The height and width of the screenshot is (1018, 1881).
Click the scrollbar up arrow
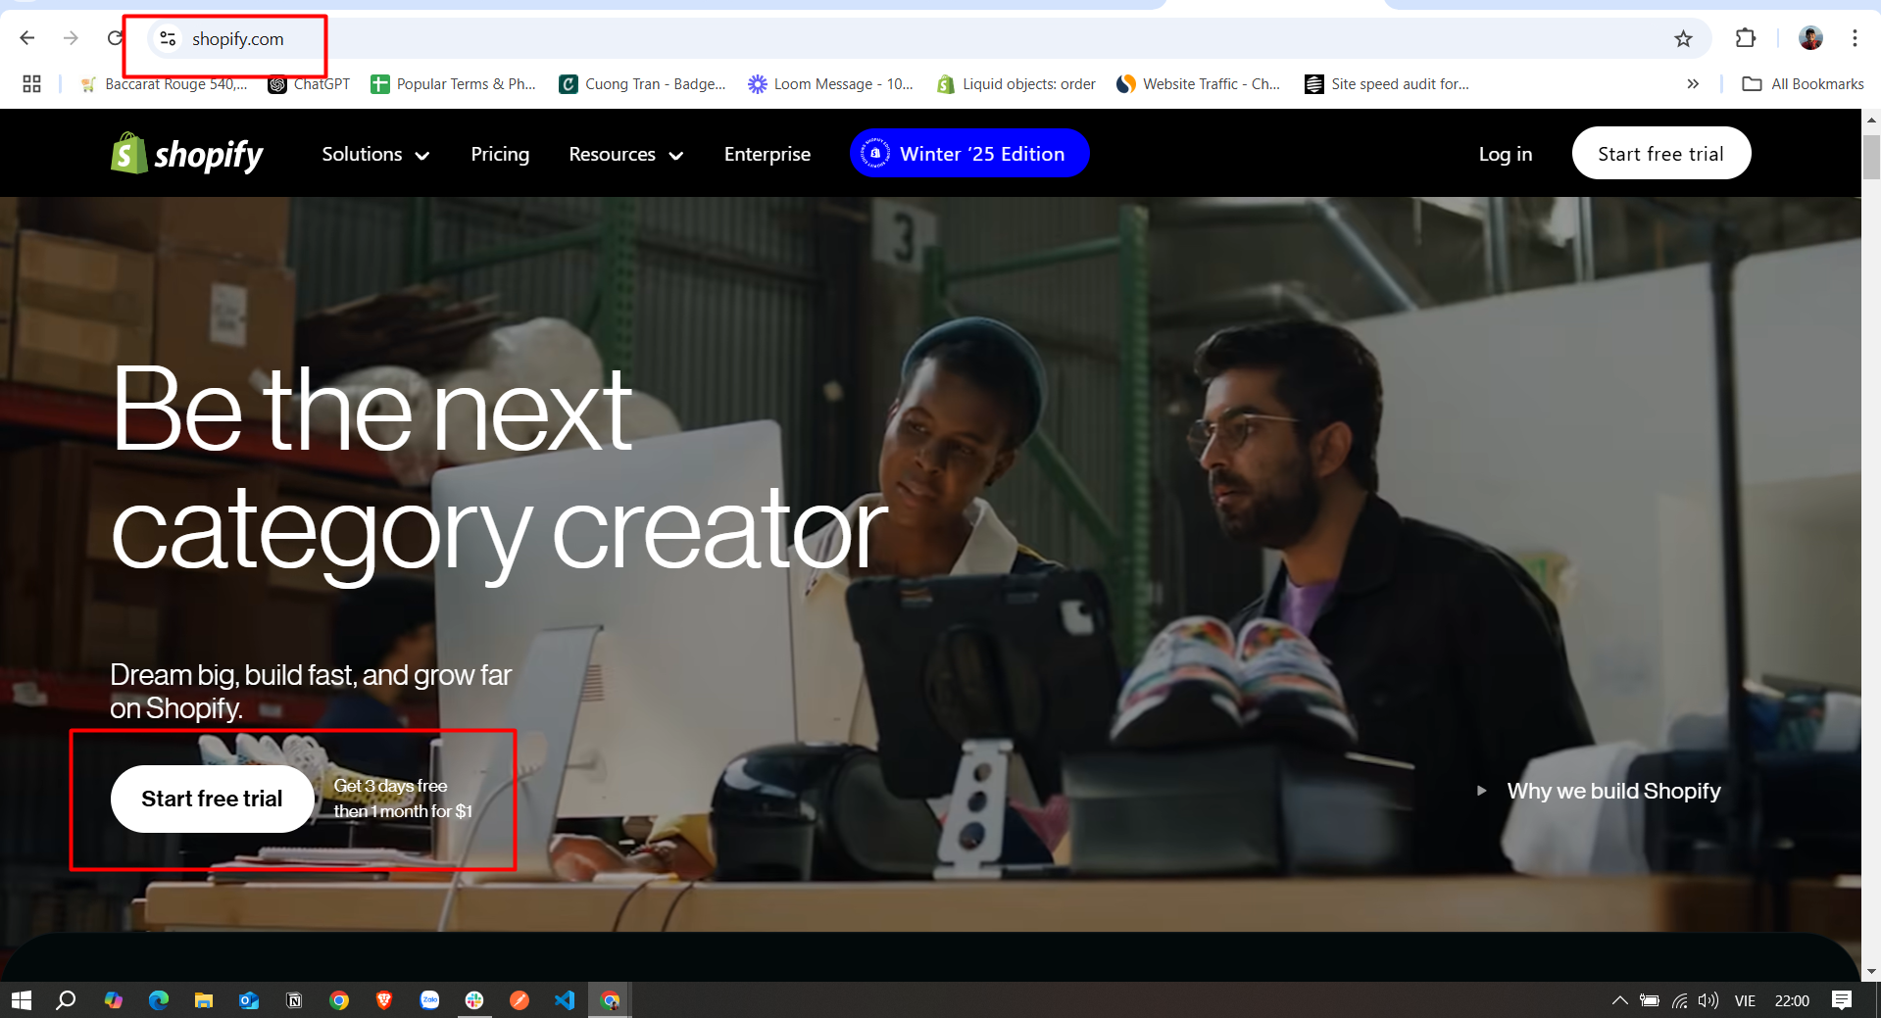pos(1871,120)
